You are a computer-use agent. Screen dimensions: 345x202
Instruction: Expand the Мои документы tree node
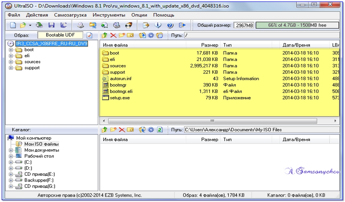(x=11, y=150)
